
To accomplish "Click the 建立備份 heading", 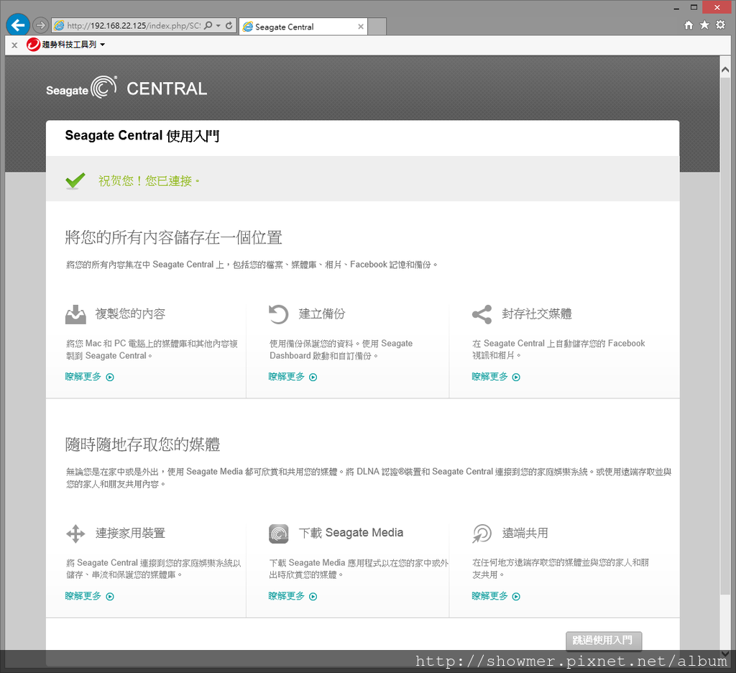I will coord(322,313).
